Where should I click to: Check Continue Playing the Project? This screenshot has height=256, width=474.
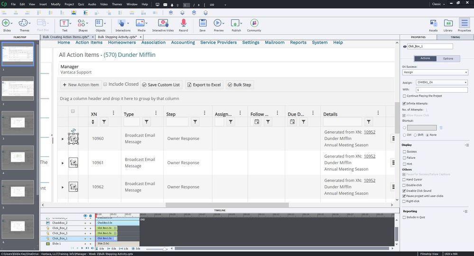pyautogui.click(x=404, y=96)
